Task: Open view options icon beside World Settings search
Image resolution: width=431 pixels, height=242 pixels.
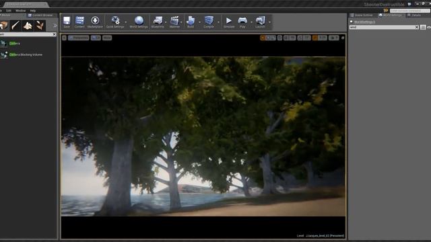Action: [x=423, y=27]
